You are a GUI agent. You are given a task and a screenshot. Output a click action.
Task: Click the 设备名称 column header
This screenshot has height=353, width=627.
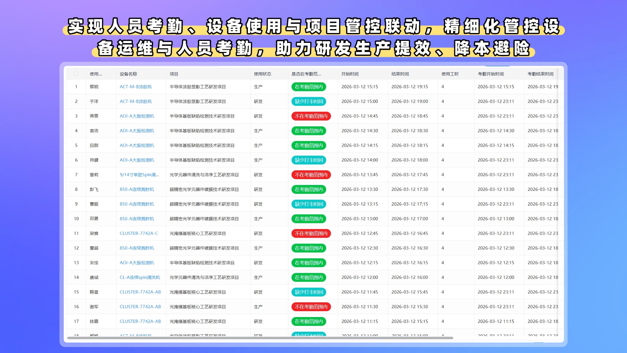(x=128, y=74)
